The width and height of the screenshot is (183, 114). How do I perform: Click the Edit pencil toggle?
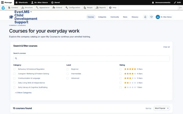tap(177, 2)
